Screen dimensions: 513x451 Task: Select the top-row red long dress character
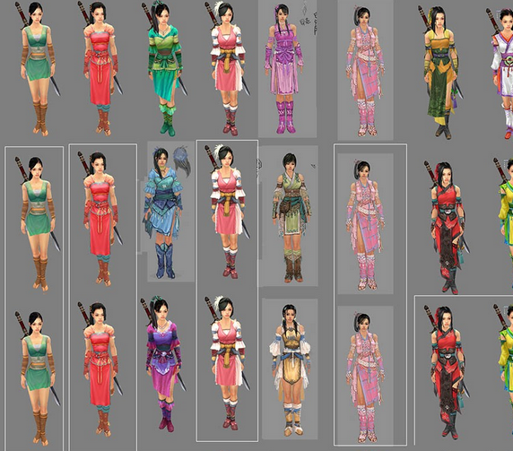tap(100, 69)
